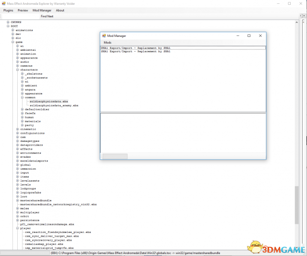Select csm_sync_deliver_target_mas.ebx file
307x256 pixels.
(x=52, y=236)
